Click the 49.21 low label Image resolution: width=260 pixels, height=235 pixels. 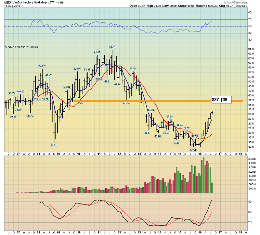[108, 81]
